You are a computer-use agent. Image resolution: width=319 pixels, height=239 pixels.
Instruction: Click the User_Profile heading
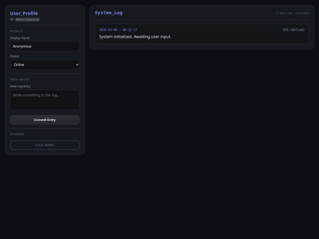(x=24, y=14)
